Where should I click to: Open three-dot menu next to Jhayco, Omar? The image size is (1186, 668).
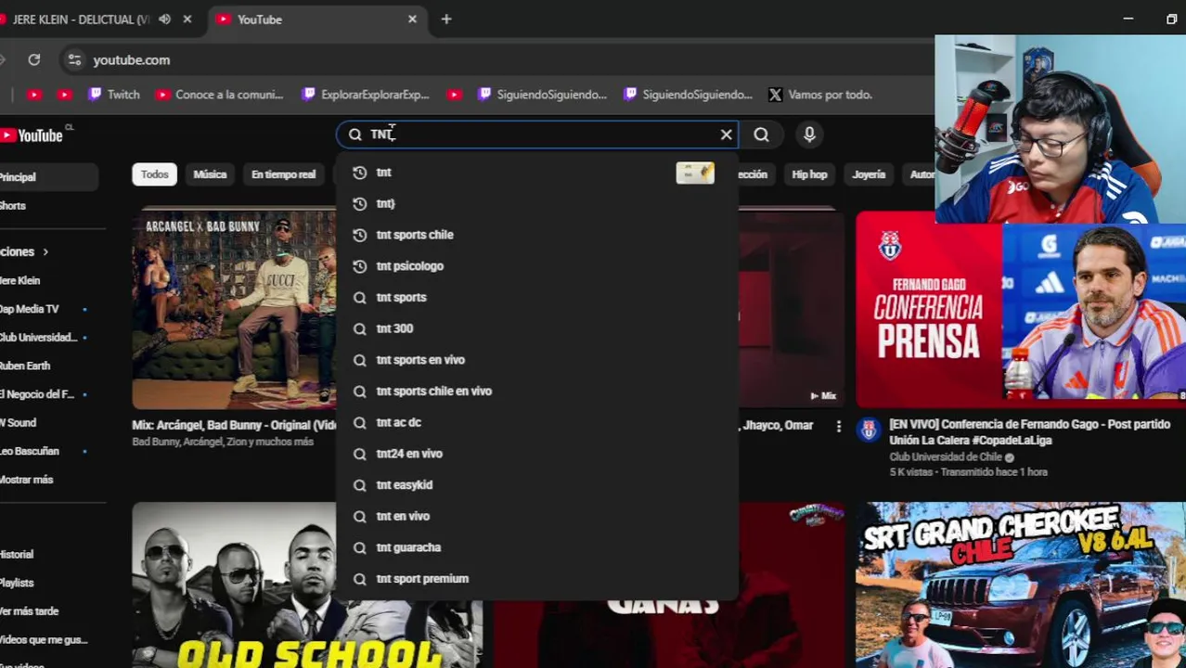point(838,426)
